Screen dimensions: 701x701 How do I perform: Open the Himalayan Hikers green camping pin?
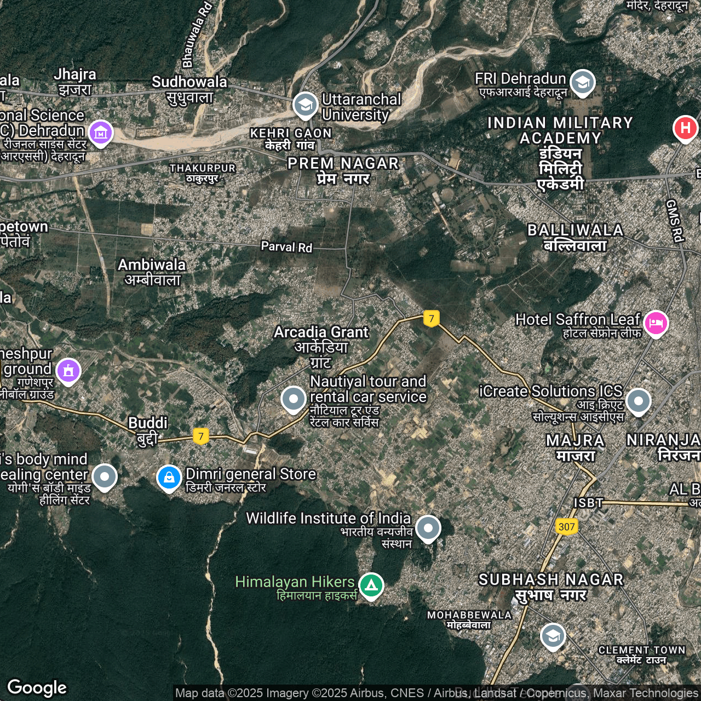[371, 585]
